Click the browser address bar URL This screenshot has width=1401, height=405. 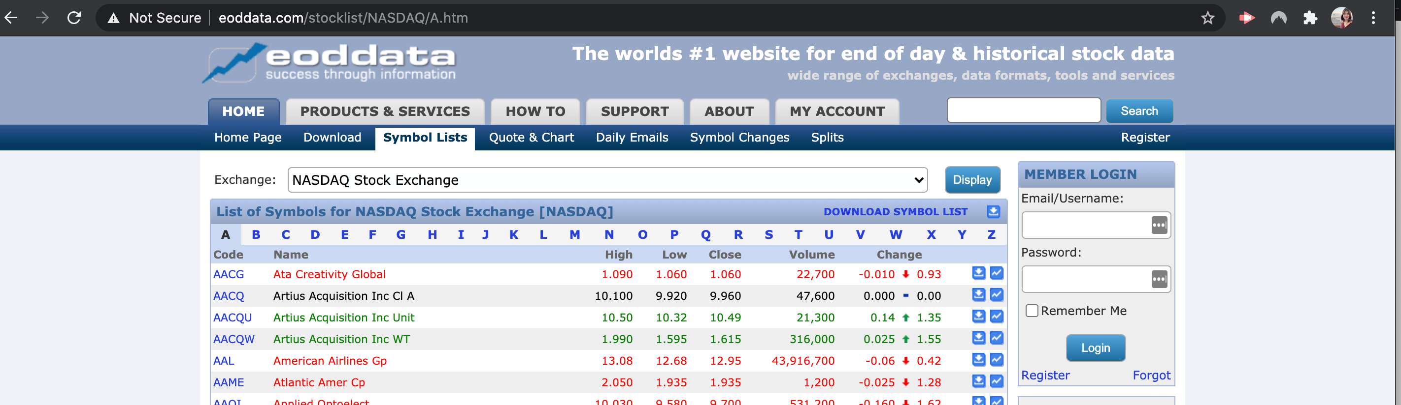343,18
